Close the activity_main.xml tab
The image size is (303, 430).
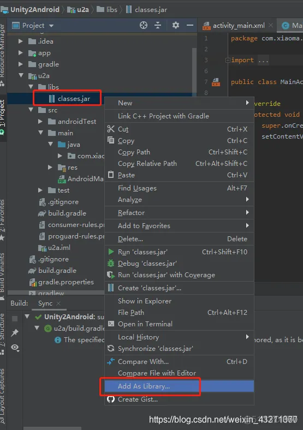tap(271, 25)
